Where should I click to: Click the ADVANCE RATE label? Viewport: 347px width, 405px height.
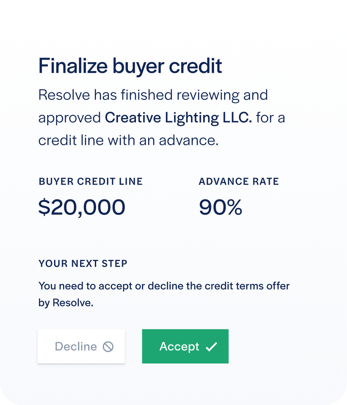click(x=239, y=181)
